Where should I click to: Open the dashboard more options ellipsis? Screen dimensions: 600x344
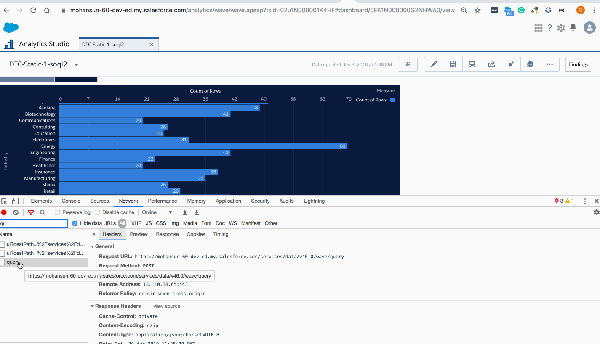pos(549,64)
